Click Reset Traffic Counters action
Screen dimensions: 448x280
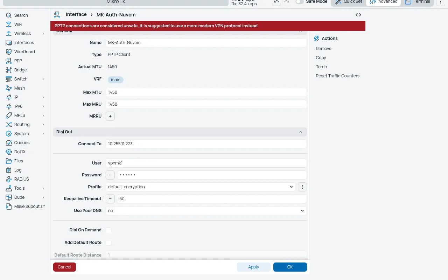point(337,76)
